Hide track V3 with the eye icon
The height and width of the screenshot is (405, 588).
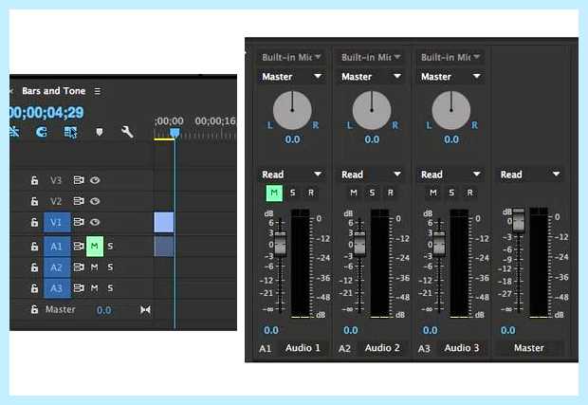tap(95, 180)
